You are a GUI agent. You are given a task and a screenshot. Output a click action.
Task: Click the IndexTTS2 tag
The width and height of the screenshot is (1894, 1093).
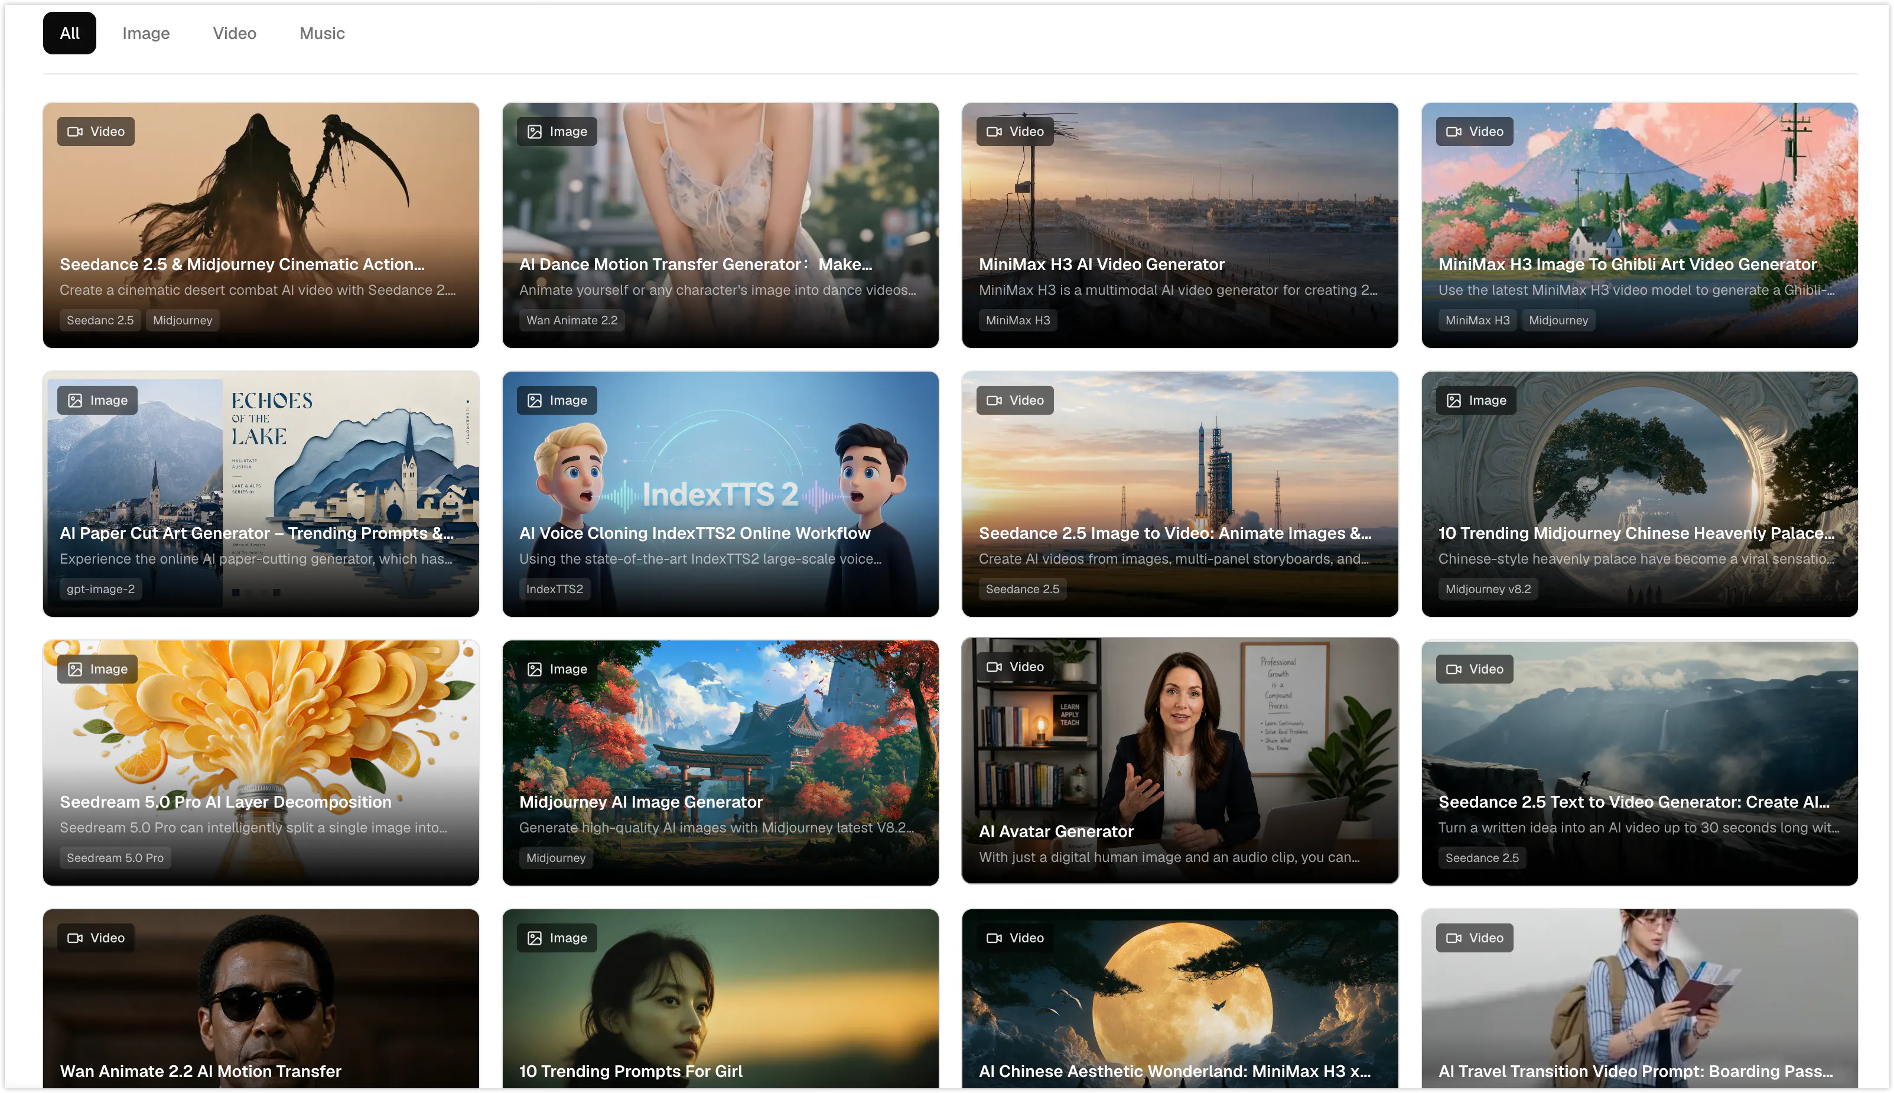coord(555,589)
